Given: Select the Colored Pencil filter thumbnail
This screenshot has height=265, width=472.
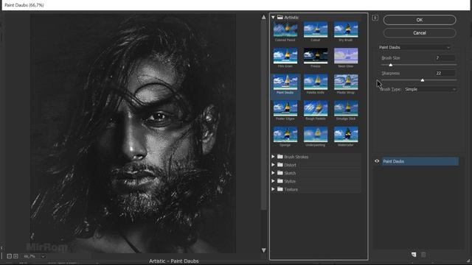Looking at the screenshot, I should pyautogui.click(x=285, y=29).
